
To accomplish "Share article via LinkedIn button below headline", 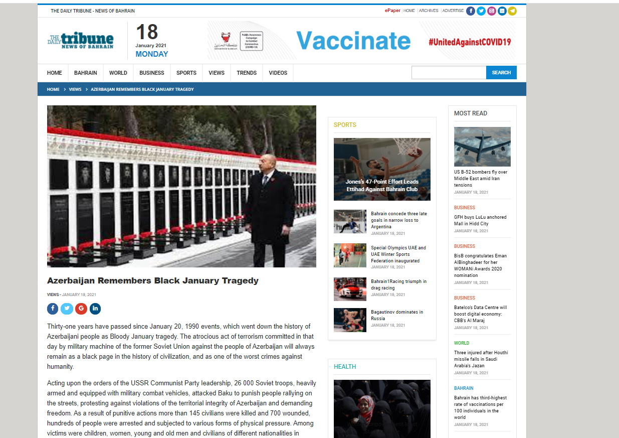I will 95,309.
